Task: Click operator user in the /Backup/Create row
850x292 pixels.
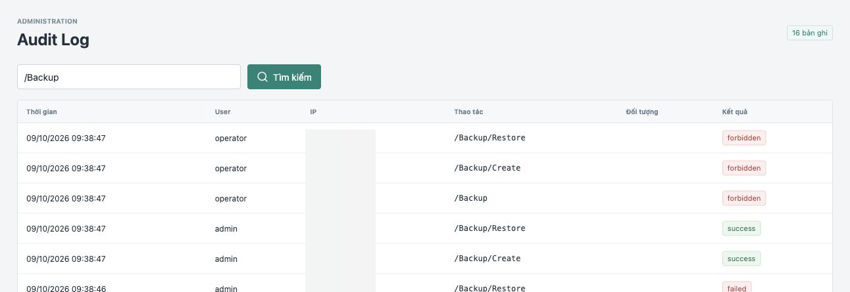Action: [231, 169]
